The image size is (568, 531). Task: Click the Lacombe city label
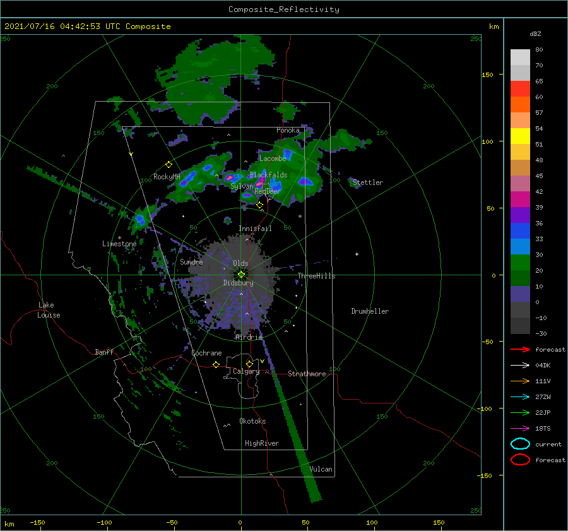pos(273,158)
